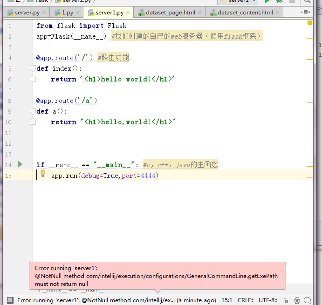Click the '__main__' string on line 14
The image size is (322, 305).
114,165
